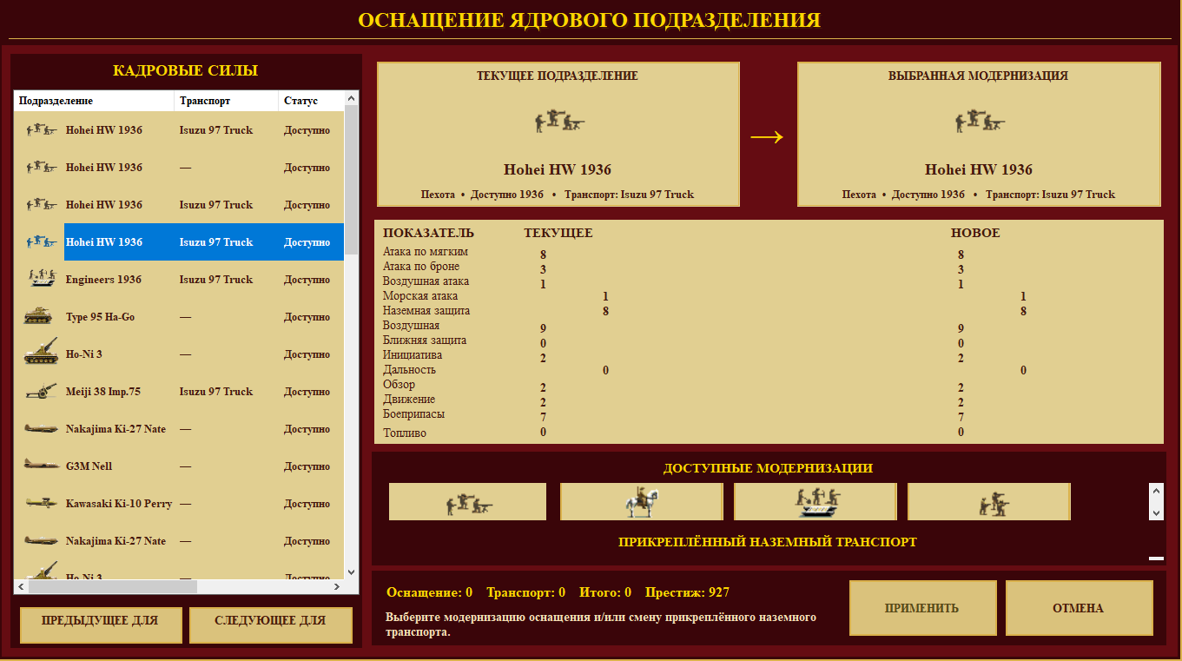Viewport: 1182px width, 661px height.
Task: Click horizontal scrollbar left arrow in list
Action: [x=22, y=587]
